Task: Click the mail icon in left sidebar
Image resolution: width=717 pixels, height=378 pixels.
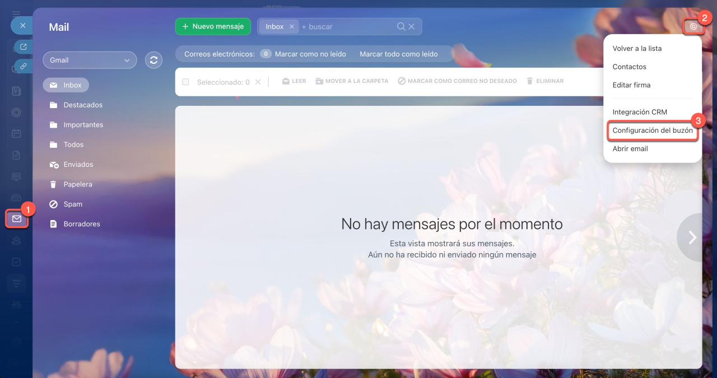Action: [x=17, y=218]
